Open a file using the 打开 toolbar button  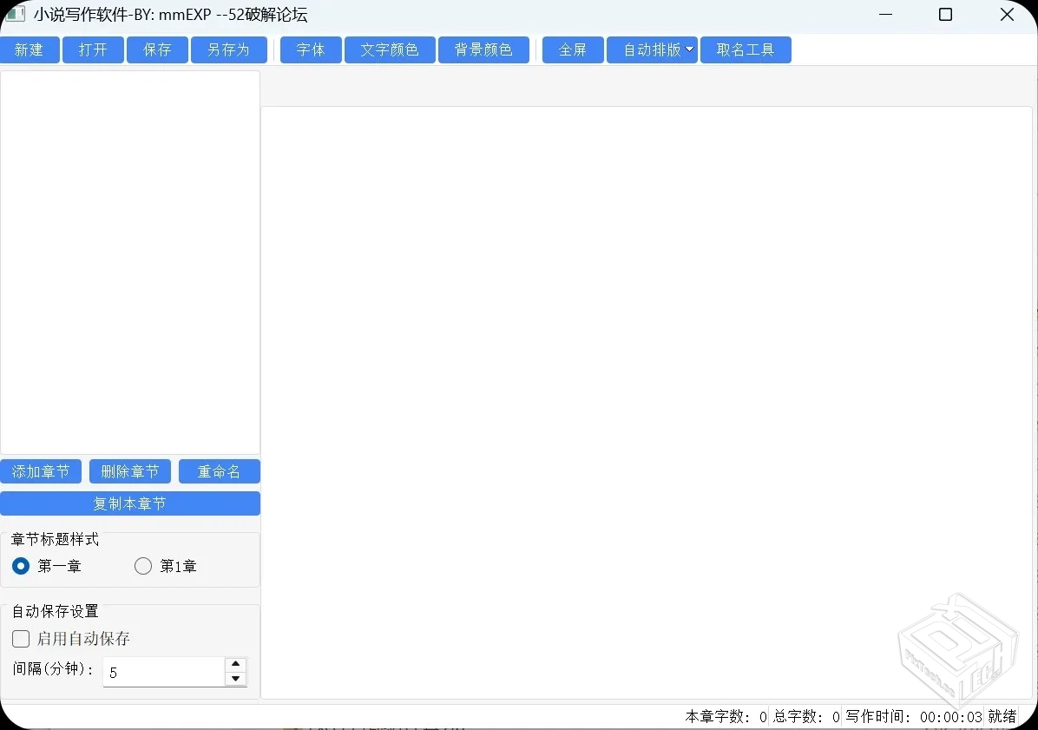tap(93, 49)
